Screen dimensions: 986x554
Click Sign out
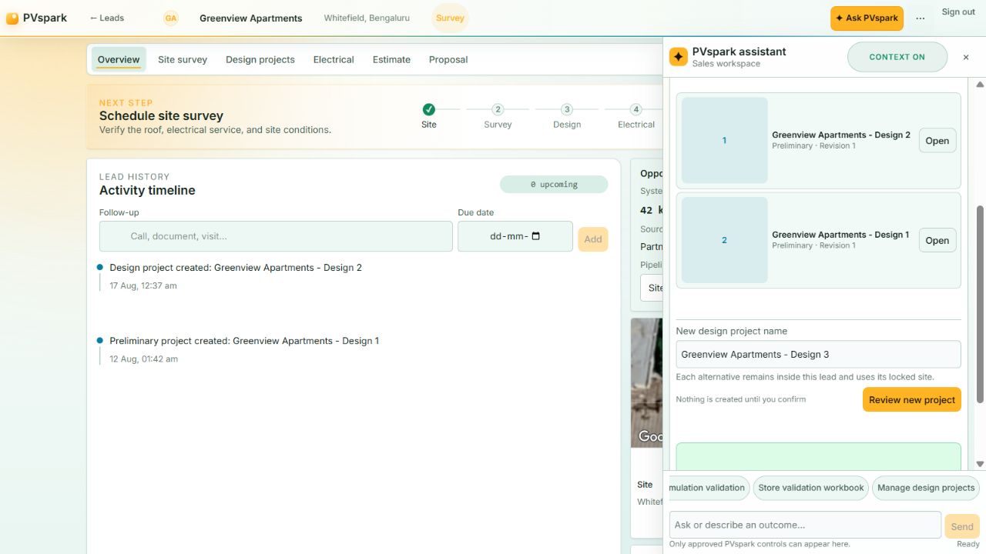click(x=958, y=12)
